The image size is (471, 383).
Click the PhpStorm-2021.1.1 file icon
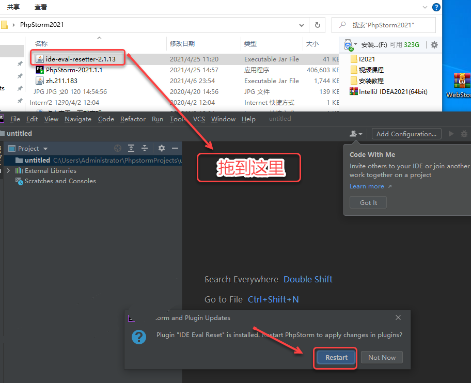[x=40, y=70]
